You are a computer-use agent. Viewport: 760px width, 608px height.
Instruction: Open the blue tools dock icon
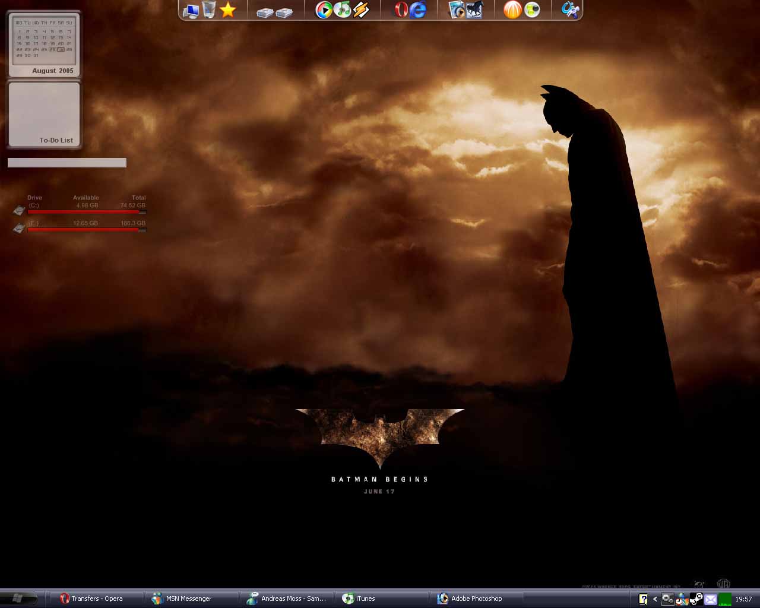coord(570,9)
